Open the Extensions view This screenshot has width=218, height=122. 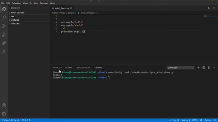(4, 43)
